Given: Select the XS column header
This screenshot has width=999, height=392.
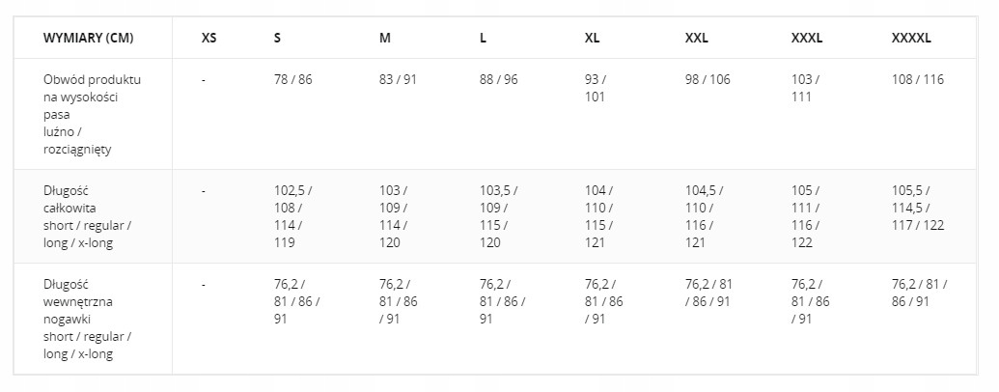Looking at the screenshot, I should 208,39.
